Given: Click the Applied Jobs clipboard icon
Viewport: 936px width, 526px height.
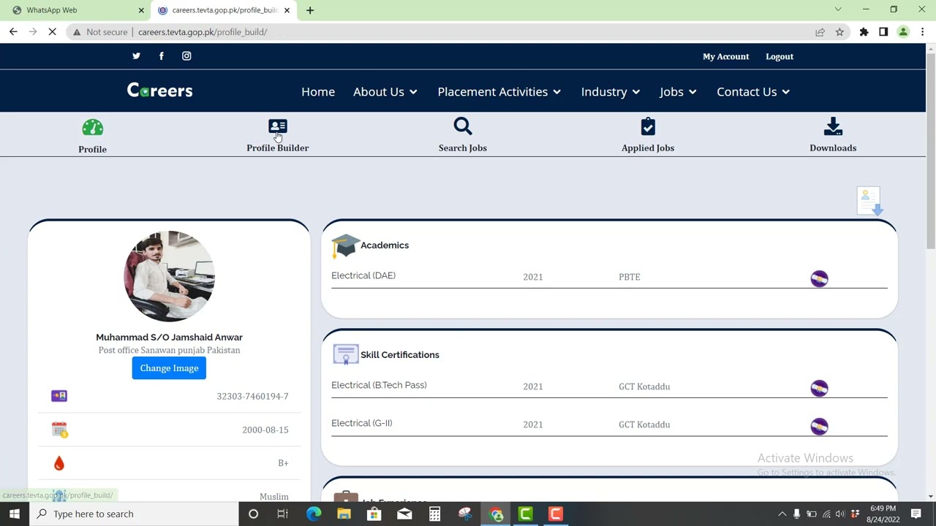Looking at the screenshot, I should [648, 127].
